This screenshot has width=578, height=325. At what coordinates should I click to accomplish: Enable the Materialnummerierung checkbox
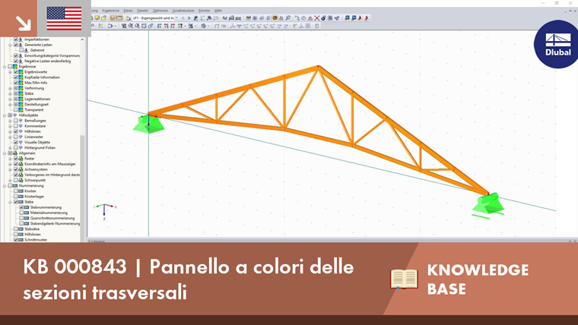[x=21, y=213]
